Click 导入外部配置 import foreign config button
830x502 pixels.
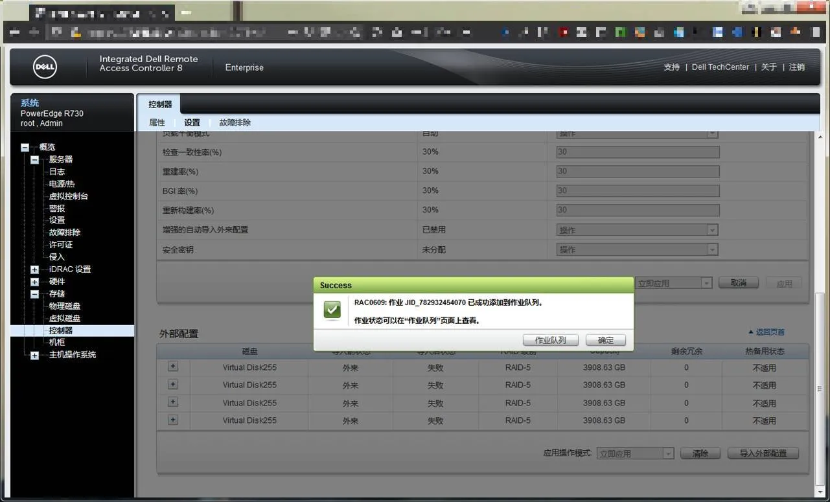(763, 453)
